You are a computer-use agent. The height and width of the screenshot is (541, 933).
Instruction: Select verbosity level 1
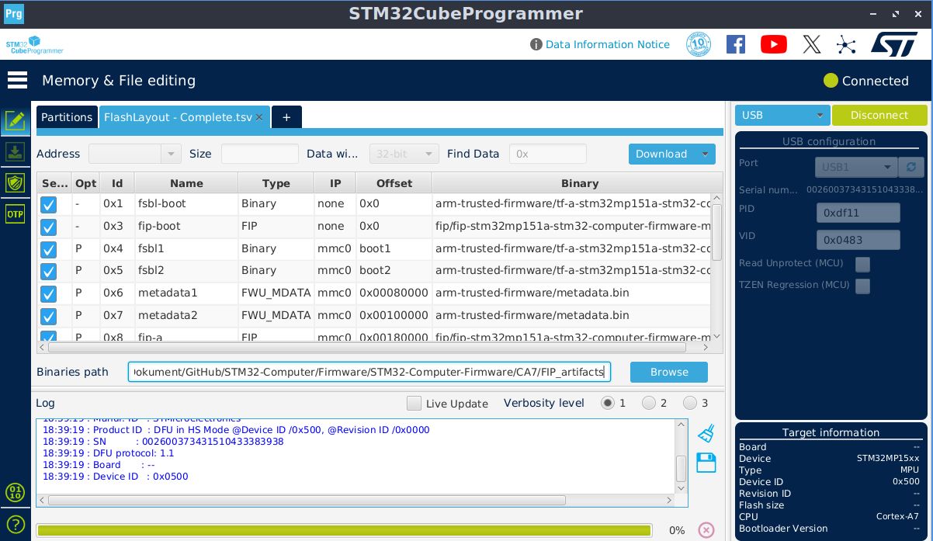(x=608, y=403)
